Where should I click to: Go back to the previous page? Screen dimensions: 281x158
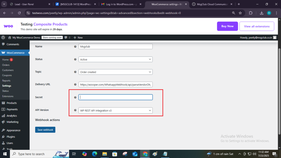pyautogui.click(x=4, y=13)
